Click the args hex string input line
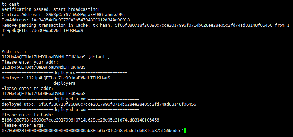The width and height of the screenshot is (293, 137). point(93,131)
